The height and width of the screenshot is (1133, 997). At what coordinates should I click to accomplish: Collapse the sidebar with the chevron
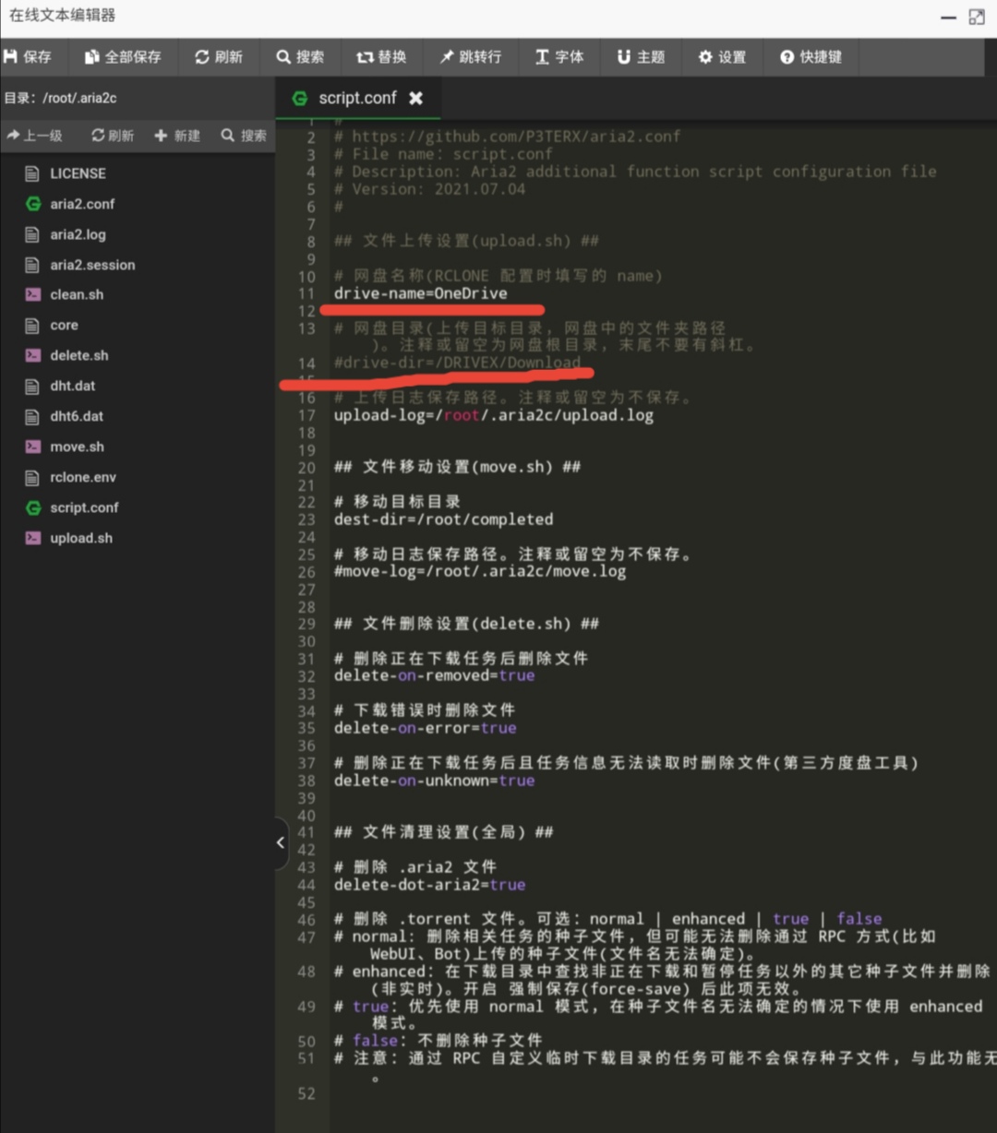[280, 842]
